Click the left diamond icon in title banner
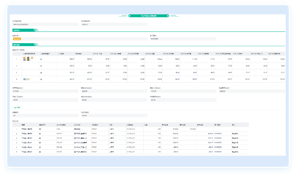Image resolution: width=296 pixels, height=176 pixels. 130,16
